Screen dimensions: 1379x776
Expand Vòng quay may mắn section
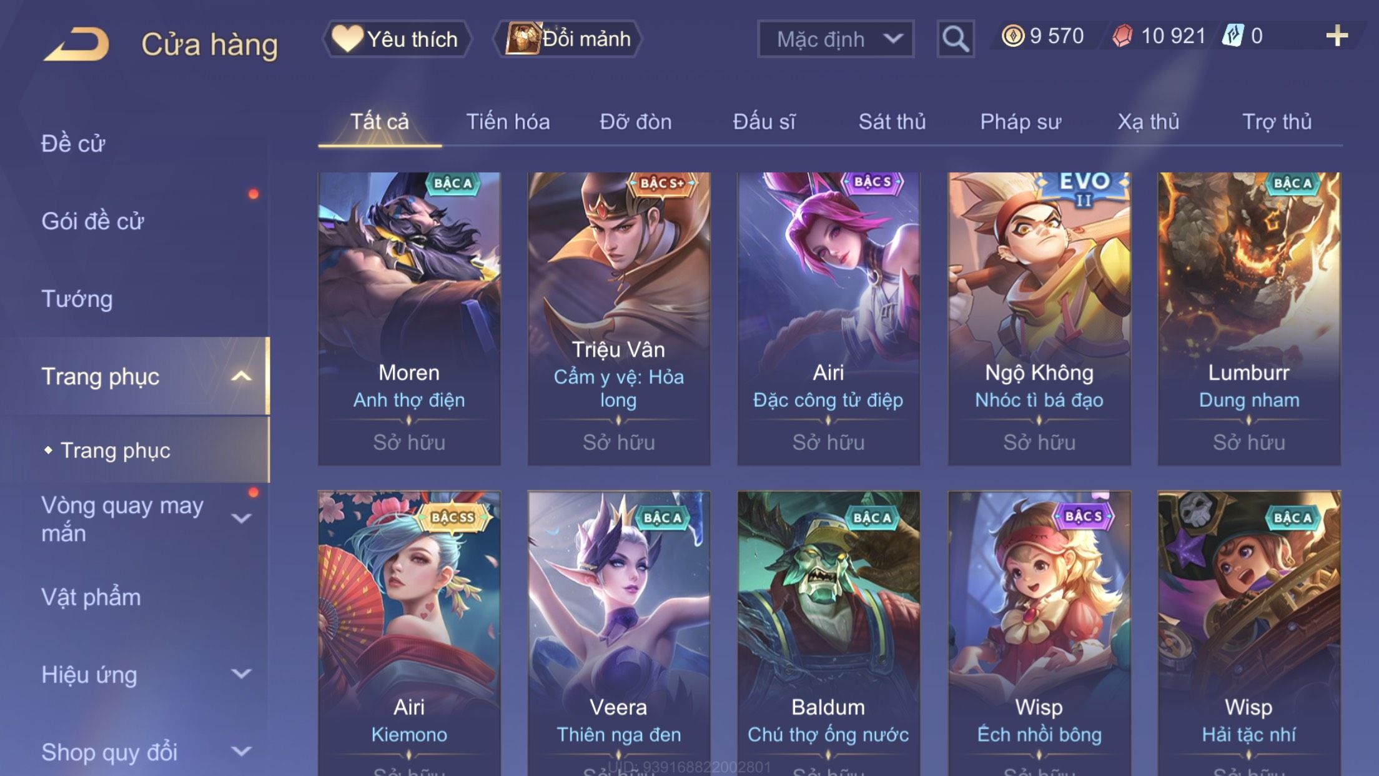coord(241,519)
